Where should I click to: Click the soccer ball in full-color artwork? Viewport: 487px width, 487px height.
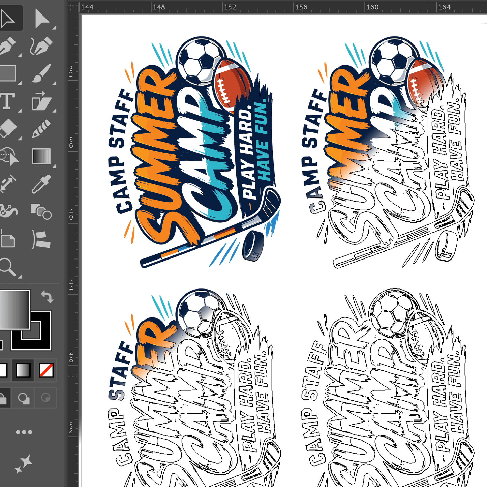point(201,61)
